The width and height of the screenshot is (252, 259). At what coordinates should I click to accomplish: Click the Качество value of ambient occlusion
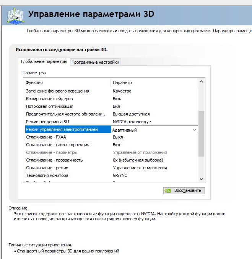pyautogui.click(x=122, y=91)
